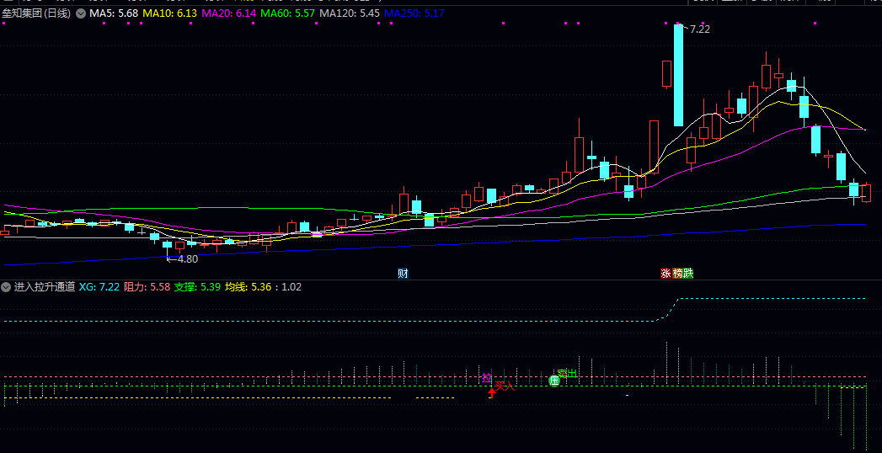This screenshot has height=453, width=882.
Task: Click the green 压 circle signal icon
Action: tap(554, 381)
